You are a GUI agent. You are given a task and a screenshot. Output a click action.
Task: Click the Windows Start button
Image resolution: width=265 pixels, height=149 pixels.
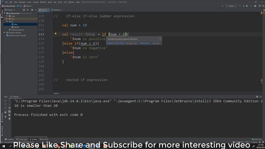[3, 146]
